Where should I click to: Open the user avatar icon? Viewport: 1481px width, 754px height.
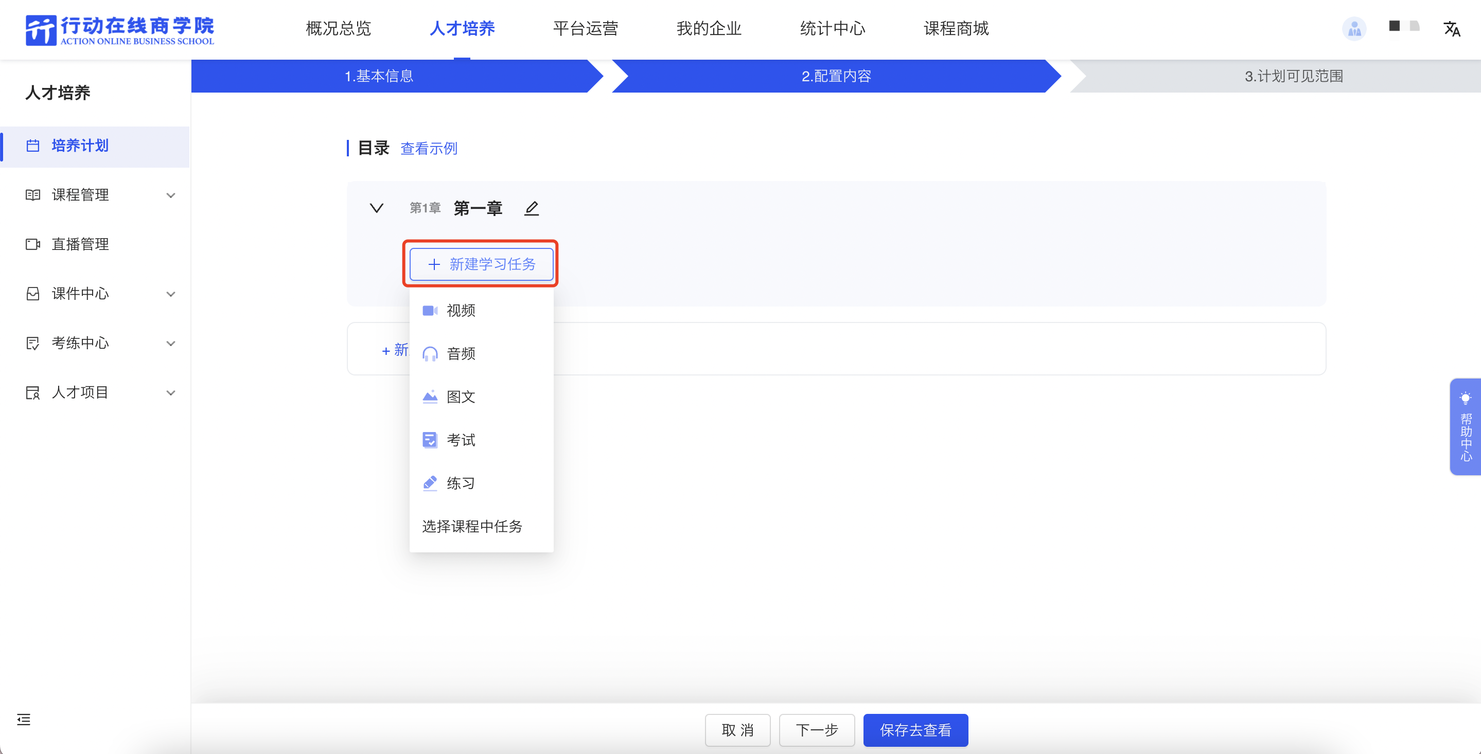1354,29
